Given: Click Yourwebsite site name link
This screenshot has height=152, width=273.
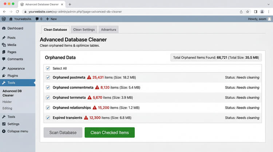Looking at the screenshot, I should pos(23,19).
